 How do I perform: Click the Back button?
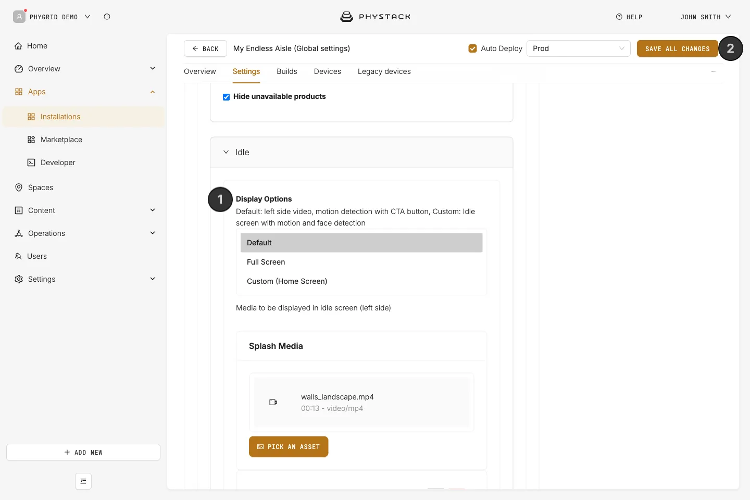pyautogui.click(x=205, y=48)
